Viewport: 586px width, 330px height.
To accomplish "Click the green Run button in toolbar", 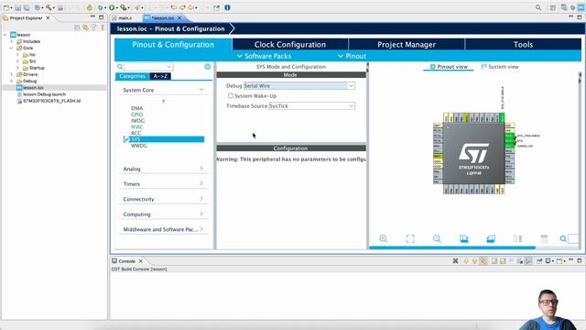I will (112, 7).
